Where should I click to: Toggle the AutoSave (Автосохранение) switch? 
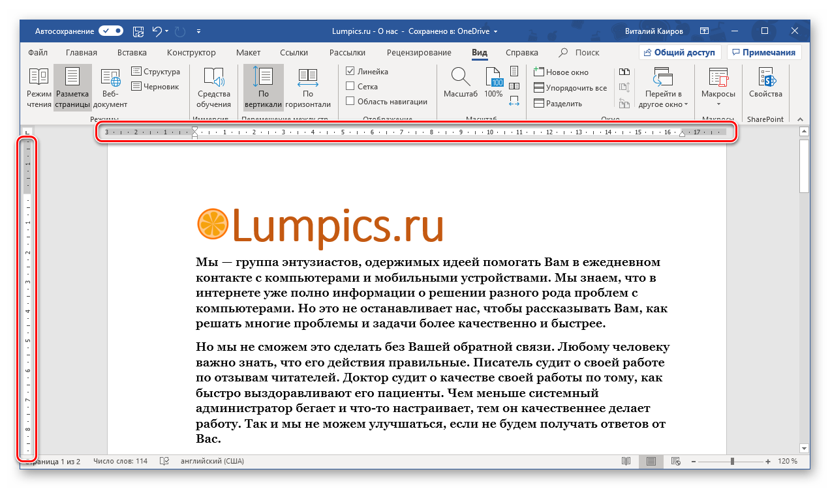coord(111,31)
